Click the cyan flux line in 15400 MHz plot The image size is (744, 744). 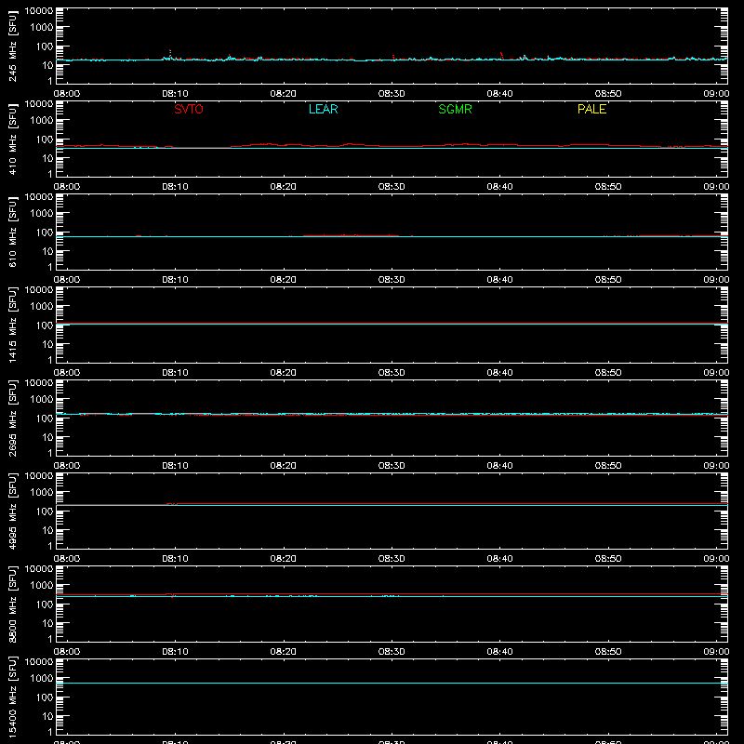point(392,684)
